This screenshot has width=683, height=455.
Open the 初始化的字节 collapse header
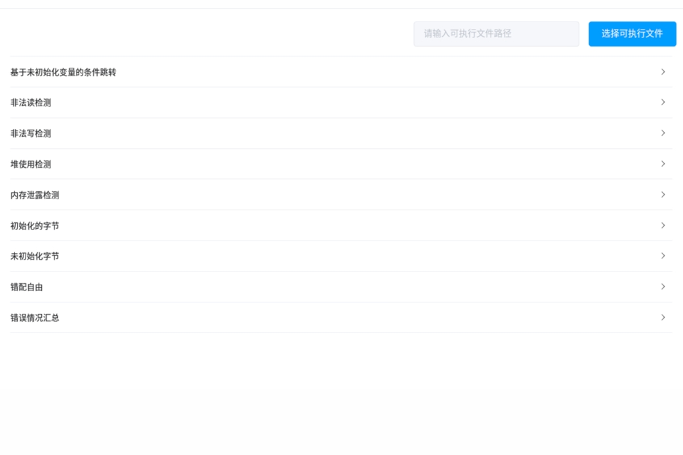(35, 226)
